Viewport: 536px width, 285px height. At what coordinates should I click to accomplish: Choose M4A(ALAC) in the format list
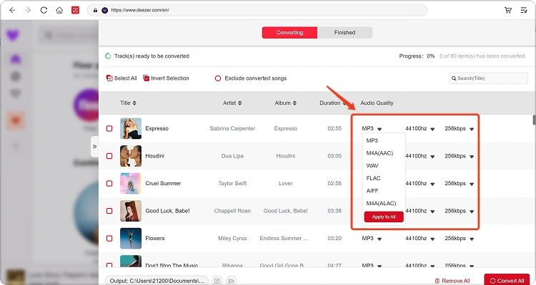tap(381, 204)
